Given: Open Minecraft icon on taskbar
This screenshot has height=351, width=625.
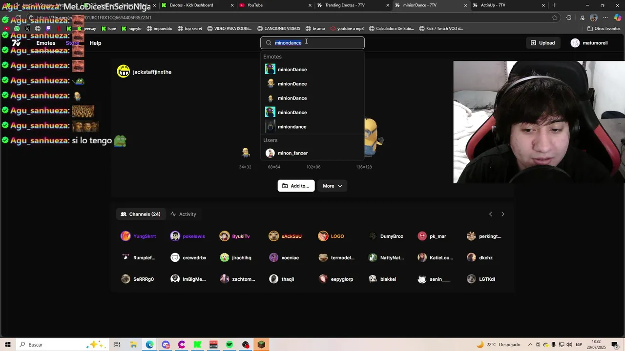Looking at the screenshot, I should 261,345.
